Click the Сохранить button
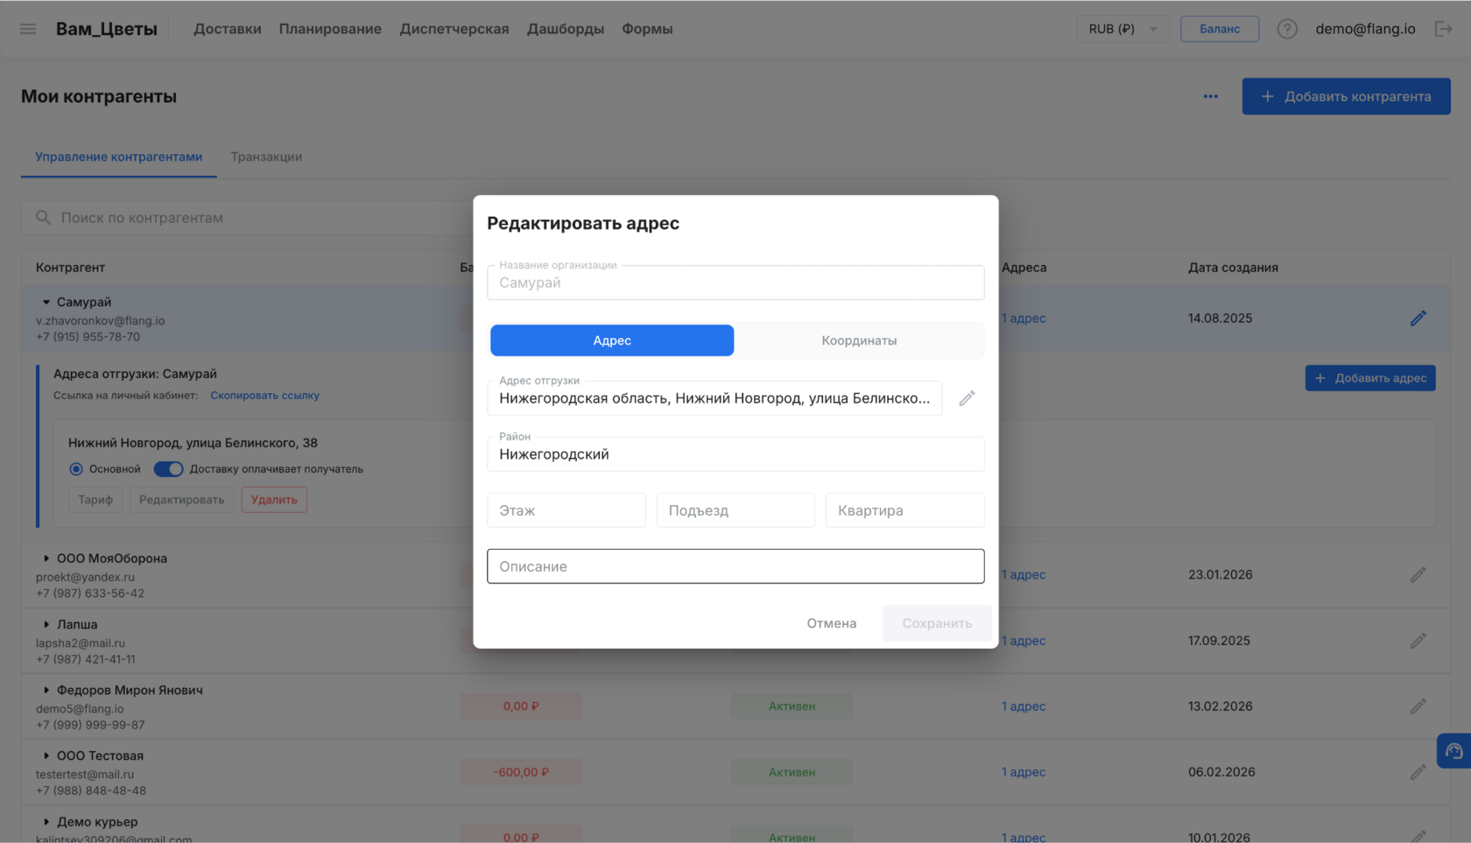This screenshot has height=843, width=1471. tap(937, 623)
